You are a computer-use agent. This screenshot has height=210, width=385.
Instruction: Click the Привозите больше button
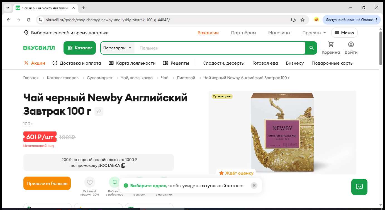[47, 183]
